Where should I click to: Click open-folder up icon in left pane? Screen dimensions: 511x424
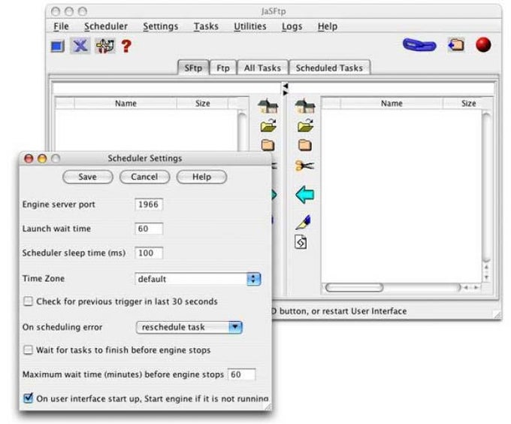tap(268, 126)
